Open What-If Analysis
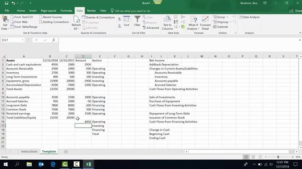This screenshot has height=169, width=302. [193, 23]
